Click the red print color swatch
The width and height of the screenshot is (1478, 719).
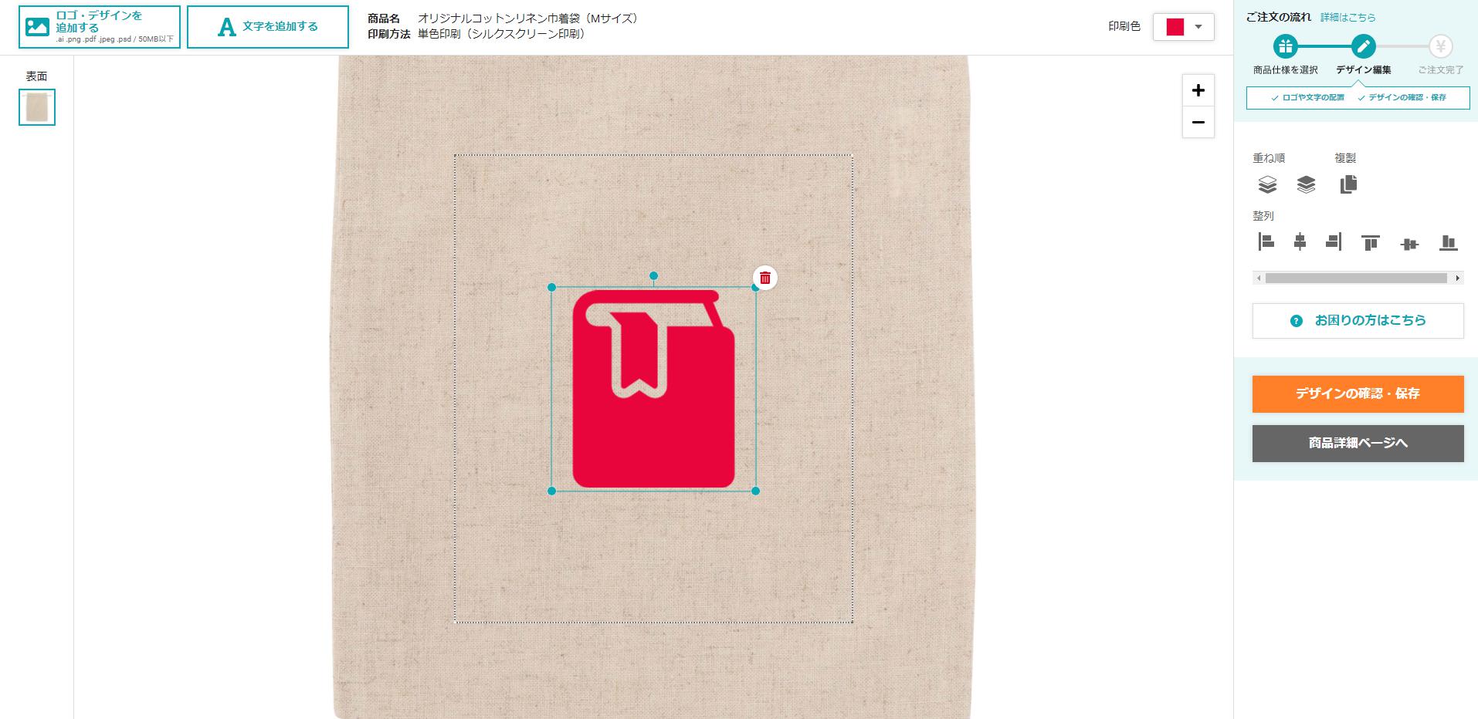(1175, 27)
